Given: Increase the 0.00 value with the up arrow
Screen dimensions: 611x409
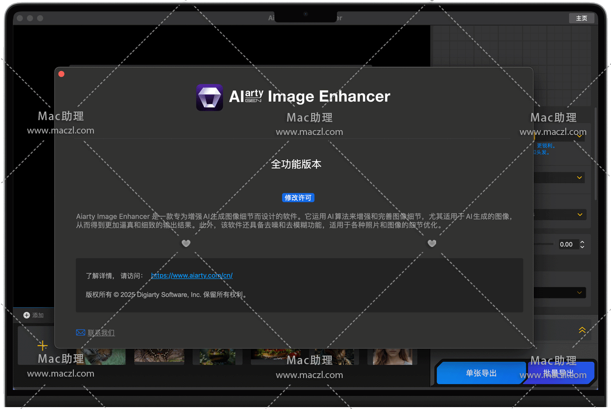Looking at the screenshot, I should [x=582, y=242].
